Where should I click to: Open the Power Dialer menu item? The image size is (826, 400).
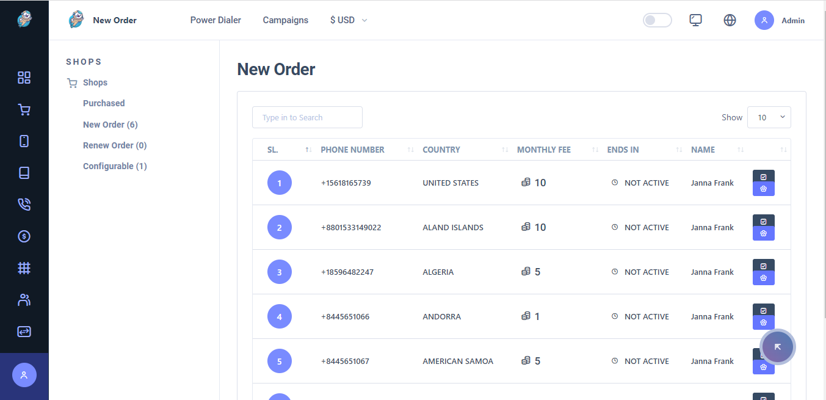[216, 20]
